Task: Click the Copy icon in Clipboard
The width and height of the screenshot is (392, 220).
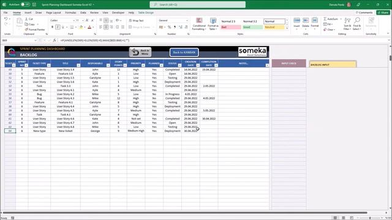Action: pos(26,24)
